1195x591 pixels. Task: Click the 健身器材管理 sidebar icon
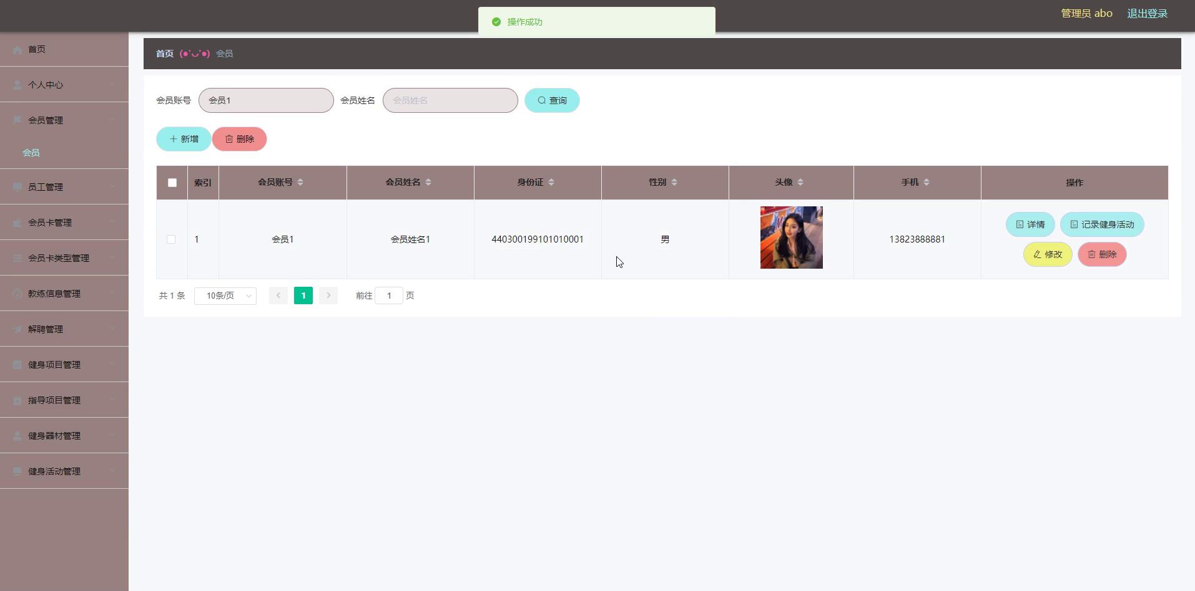pyautogui.click(x=17, y=435)
